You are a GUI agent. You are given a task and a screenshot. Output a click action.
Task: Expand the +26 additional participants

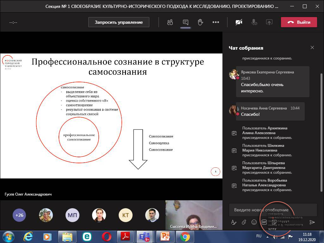(19, 215)
